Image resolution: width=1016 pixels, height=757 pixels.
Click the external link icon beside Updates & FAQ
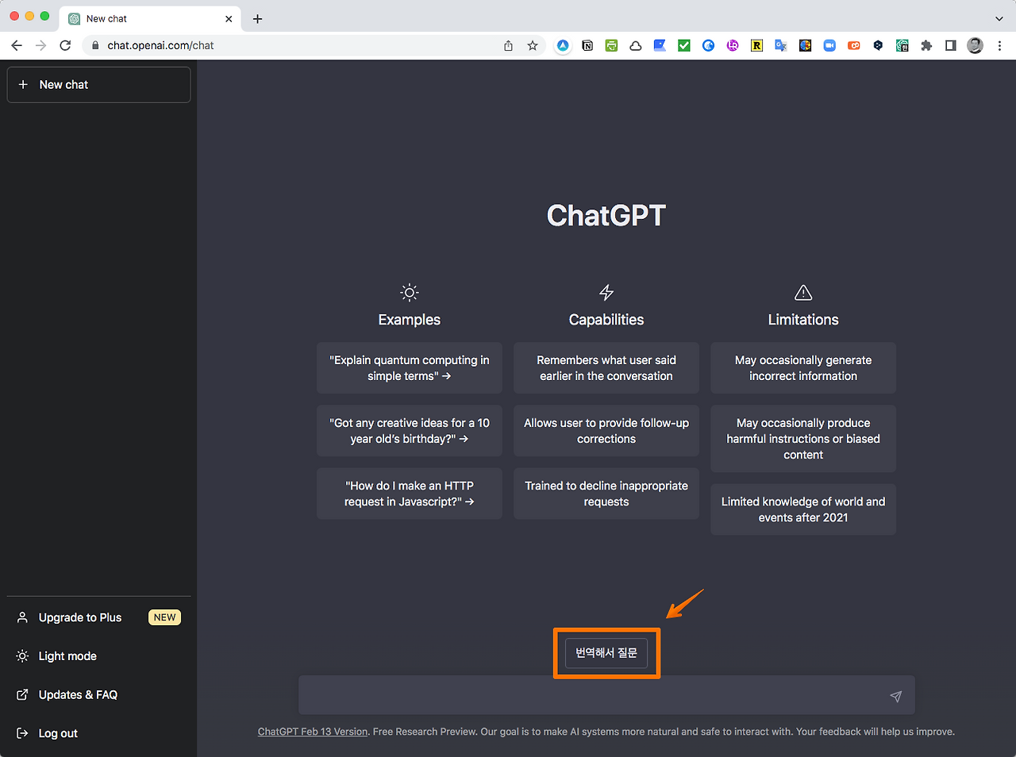[x=22, y=694]
